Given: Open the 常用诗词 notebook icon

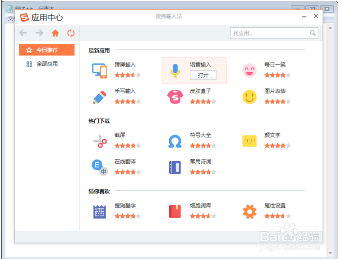Looking at the screenshot, I should (x=175, y=167).
